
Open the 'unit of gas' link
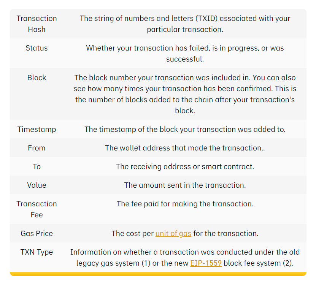[173, 233]
